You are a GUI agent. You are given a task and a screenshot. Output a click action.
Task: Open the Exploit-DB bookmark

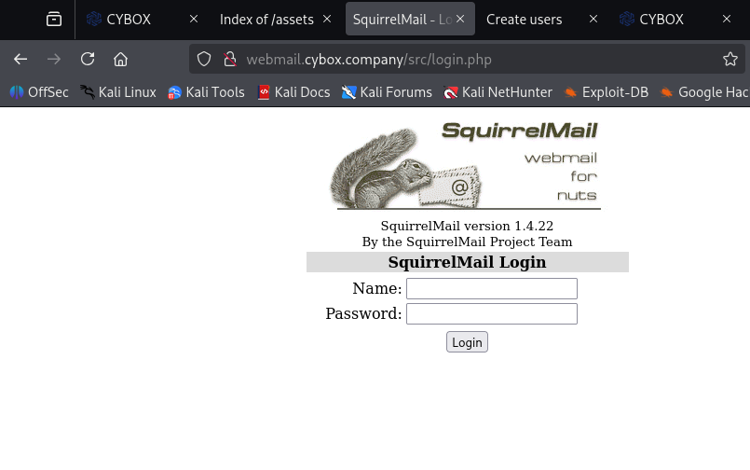606,92
